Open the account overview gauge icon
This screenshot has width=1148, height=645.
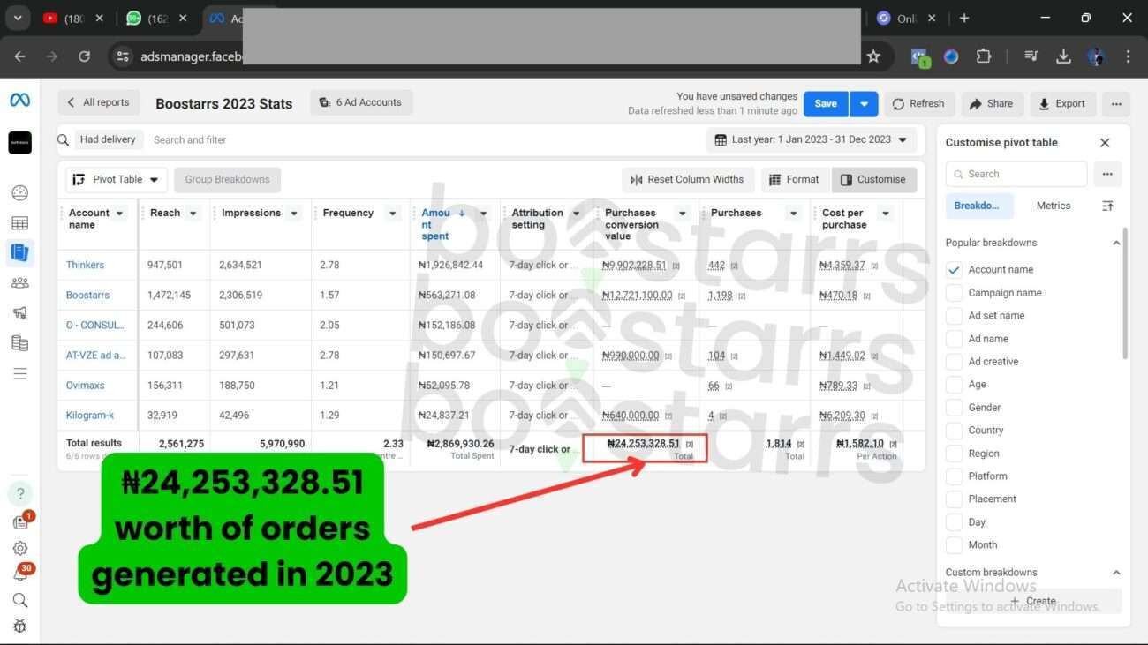tap(19, 193)
